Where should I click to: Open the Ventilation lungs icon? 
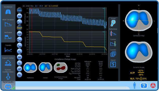[x=8, y=12]
